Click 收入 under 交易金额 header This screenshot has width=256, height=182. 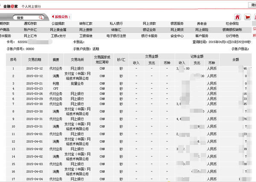pos(136,63)
